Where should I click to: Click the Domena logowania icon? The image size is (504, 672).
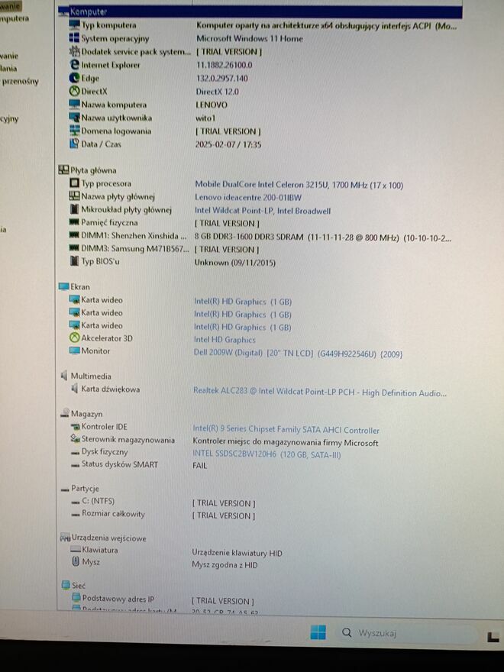click(75, 131)
